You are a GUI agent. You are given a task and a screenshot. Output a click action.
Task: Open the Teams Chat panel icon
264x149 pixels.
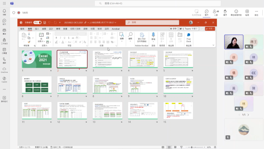click(x=207, y=12)
